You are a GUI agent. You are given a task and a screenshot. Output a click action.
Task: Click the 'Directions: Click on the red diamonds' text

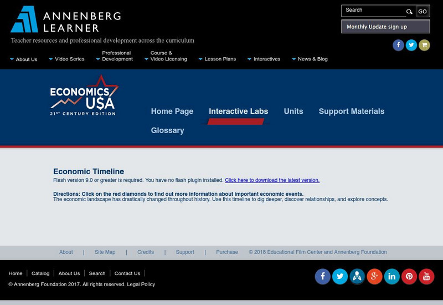(178, 194)
